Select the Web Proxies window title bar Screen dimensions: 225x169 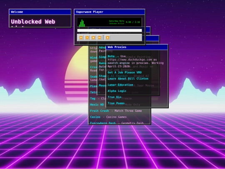tap(137, 47)
